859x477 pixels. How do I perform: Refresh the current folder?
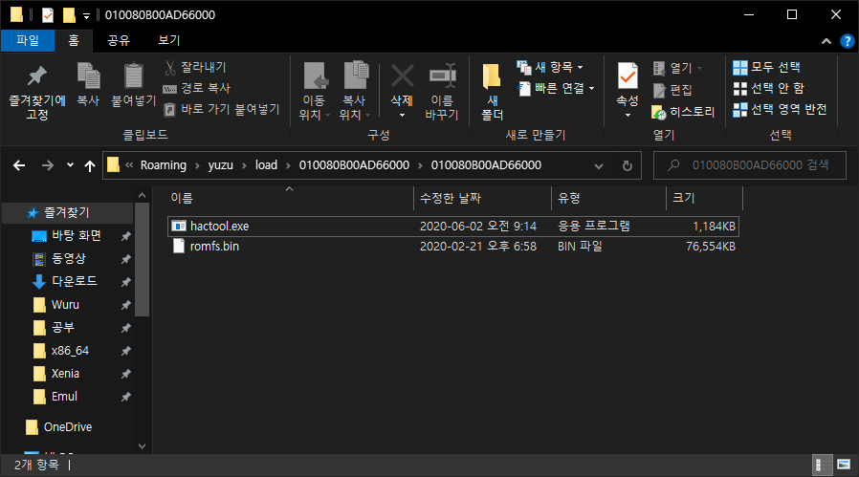[x=628, y=165]
